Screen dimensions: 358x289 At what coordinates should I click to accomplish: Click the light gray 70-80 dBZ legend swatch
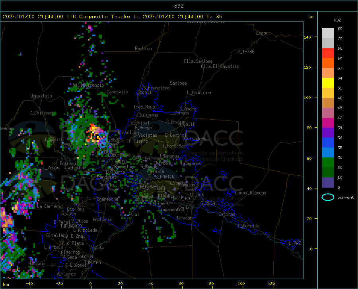(x=328, y=33)
